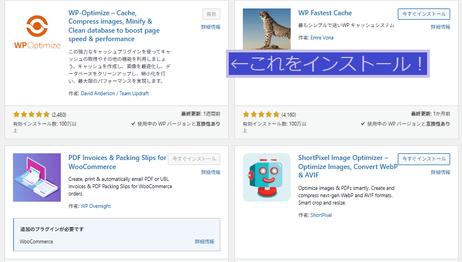Click the disabled 有効 button for WP-Optimize

click(211, 14)
